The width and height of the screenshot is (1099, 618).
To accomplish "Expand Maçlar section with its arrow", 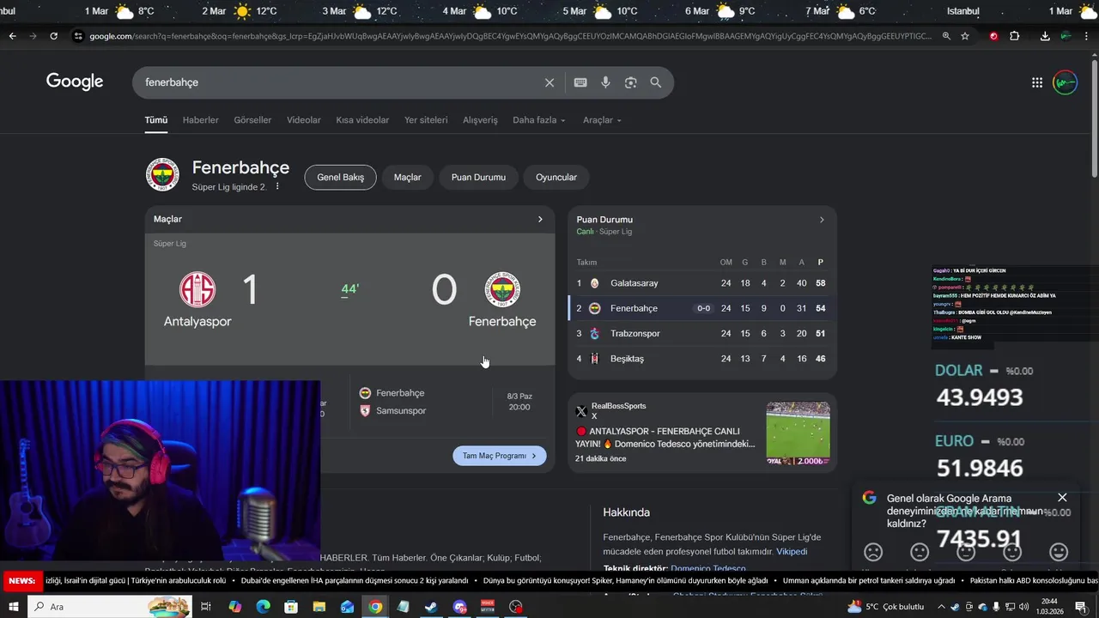I will coord(540,219).
